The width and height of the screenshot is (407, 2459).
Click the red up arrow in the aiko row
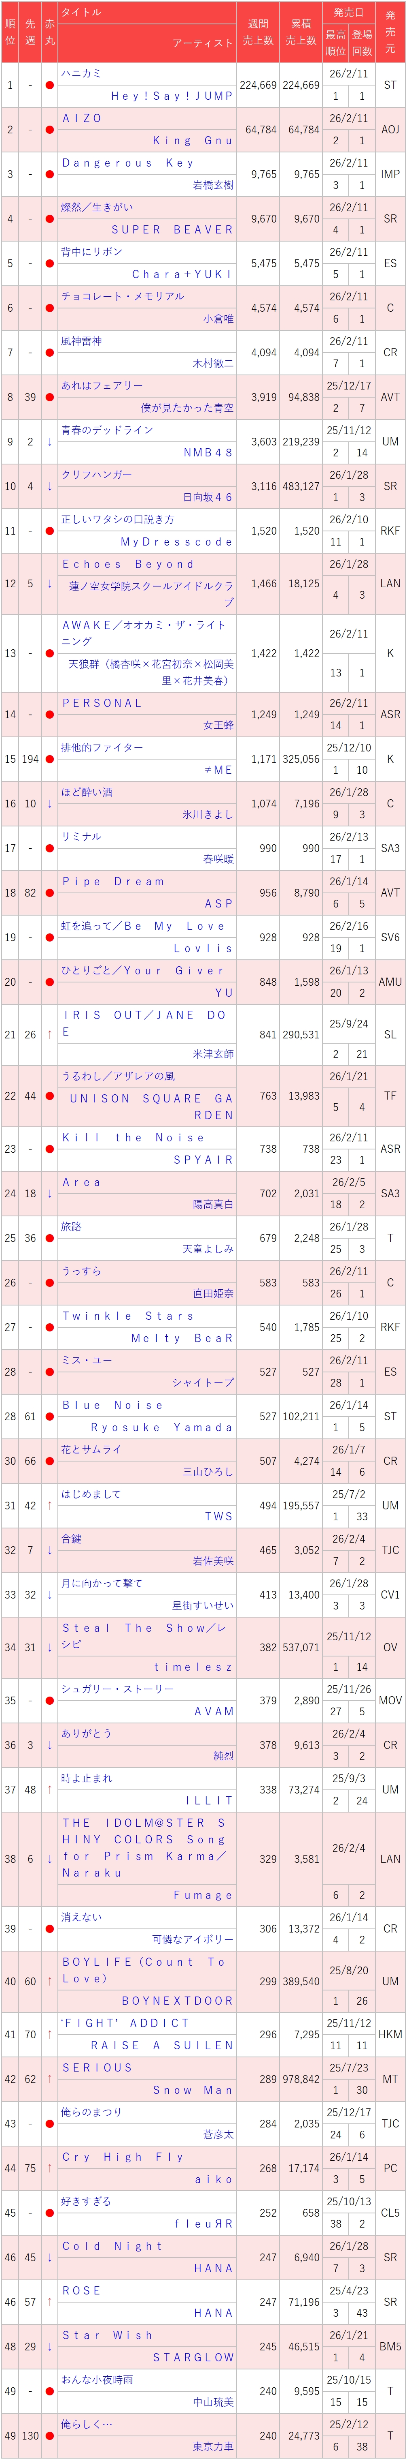pyautogui.click(x=50, y=2168)
